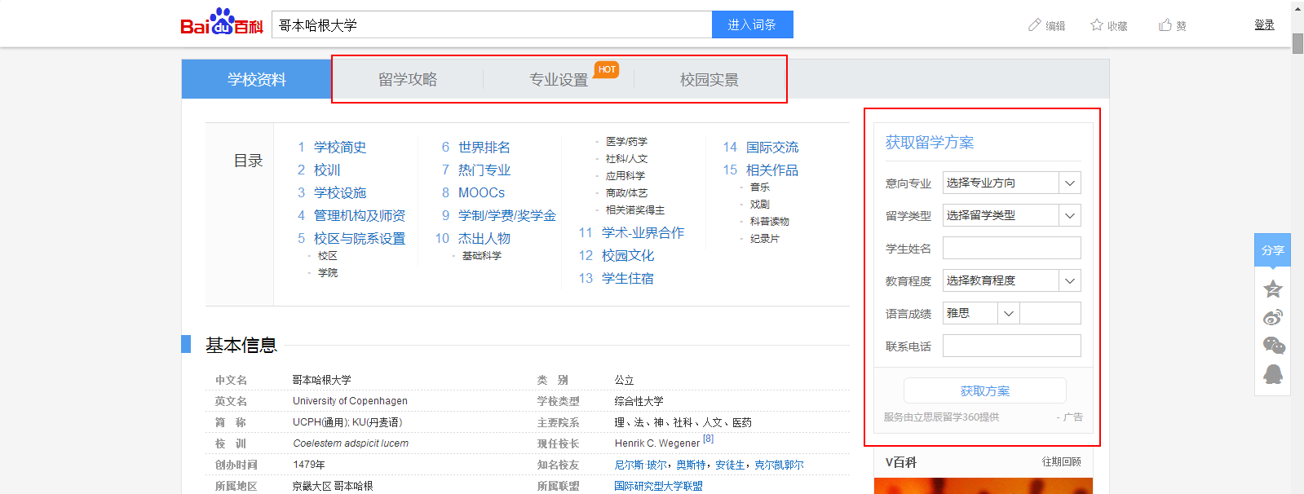Open the 留学攻略 tab
The height and width of the screenshot is (494, 1304).
(x=408, y=79)
